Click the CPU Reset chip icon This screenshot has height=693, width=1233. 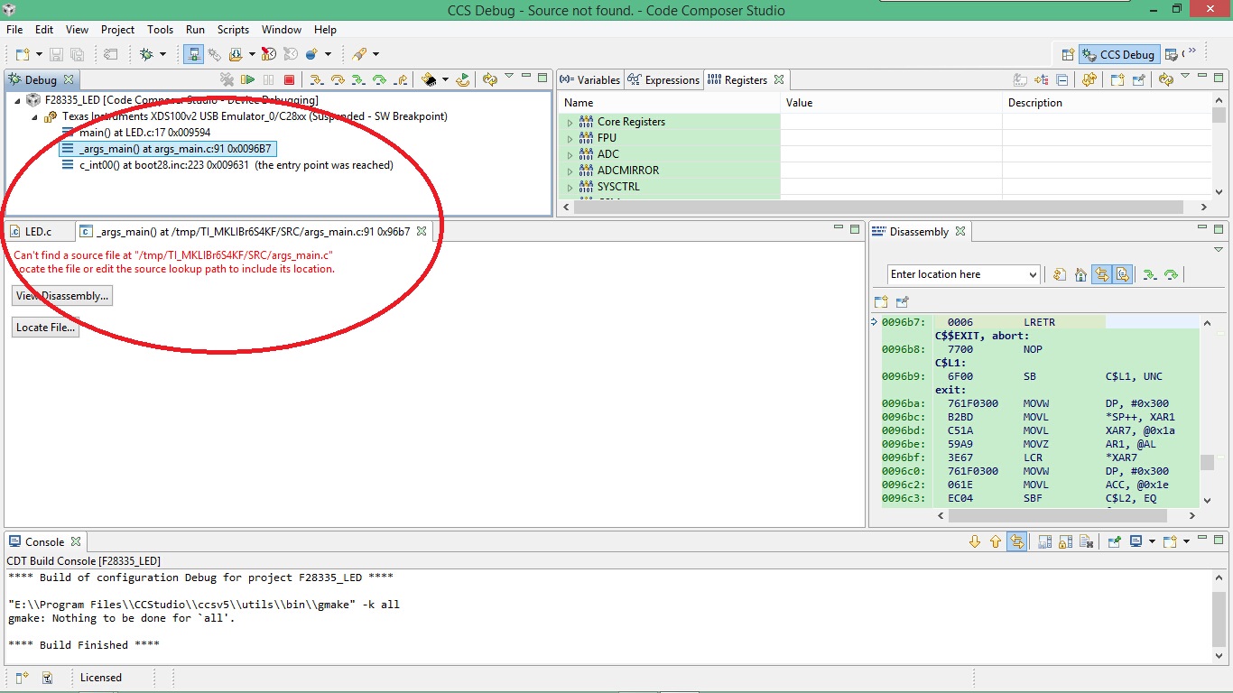click(430, 79)
